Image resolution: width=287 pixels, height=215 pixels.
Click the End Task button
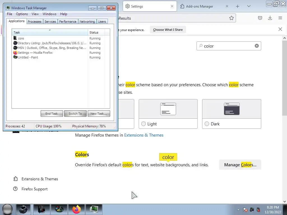pos(52,114)
